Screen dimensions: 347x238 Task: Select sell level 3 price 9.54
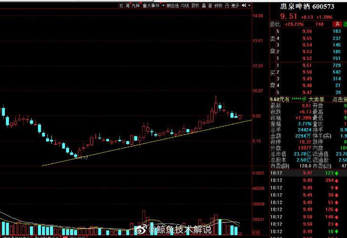[307, 45]
